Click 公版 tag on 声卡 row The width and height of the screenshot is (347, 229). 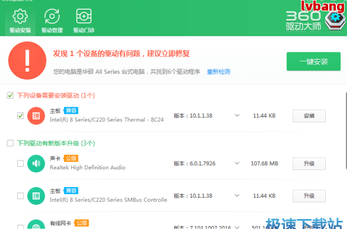71,158
